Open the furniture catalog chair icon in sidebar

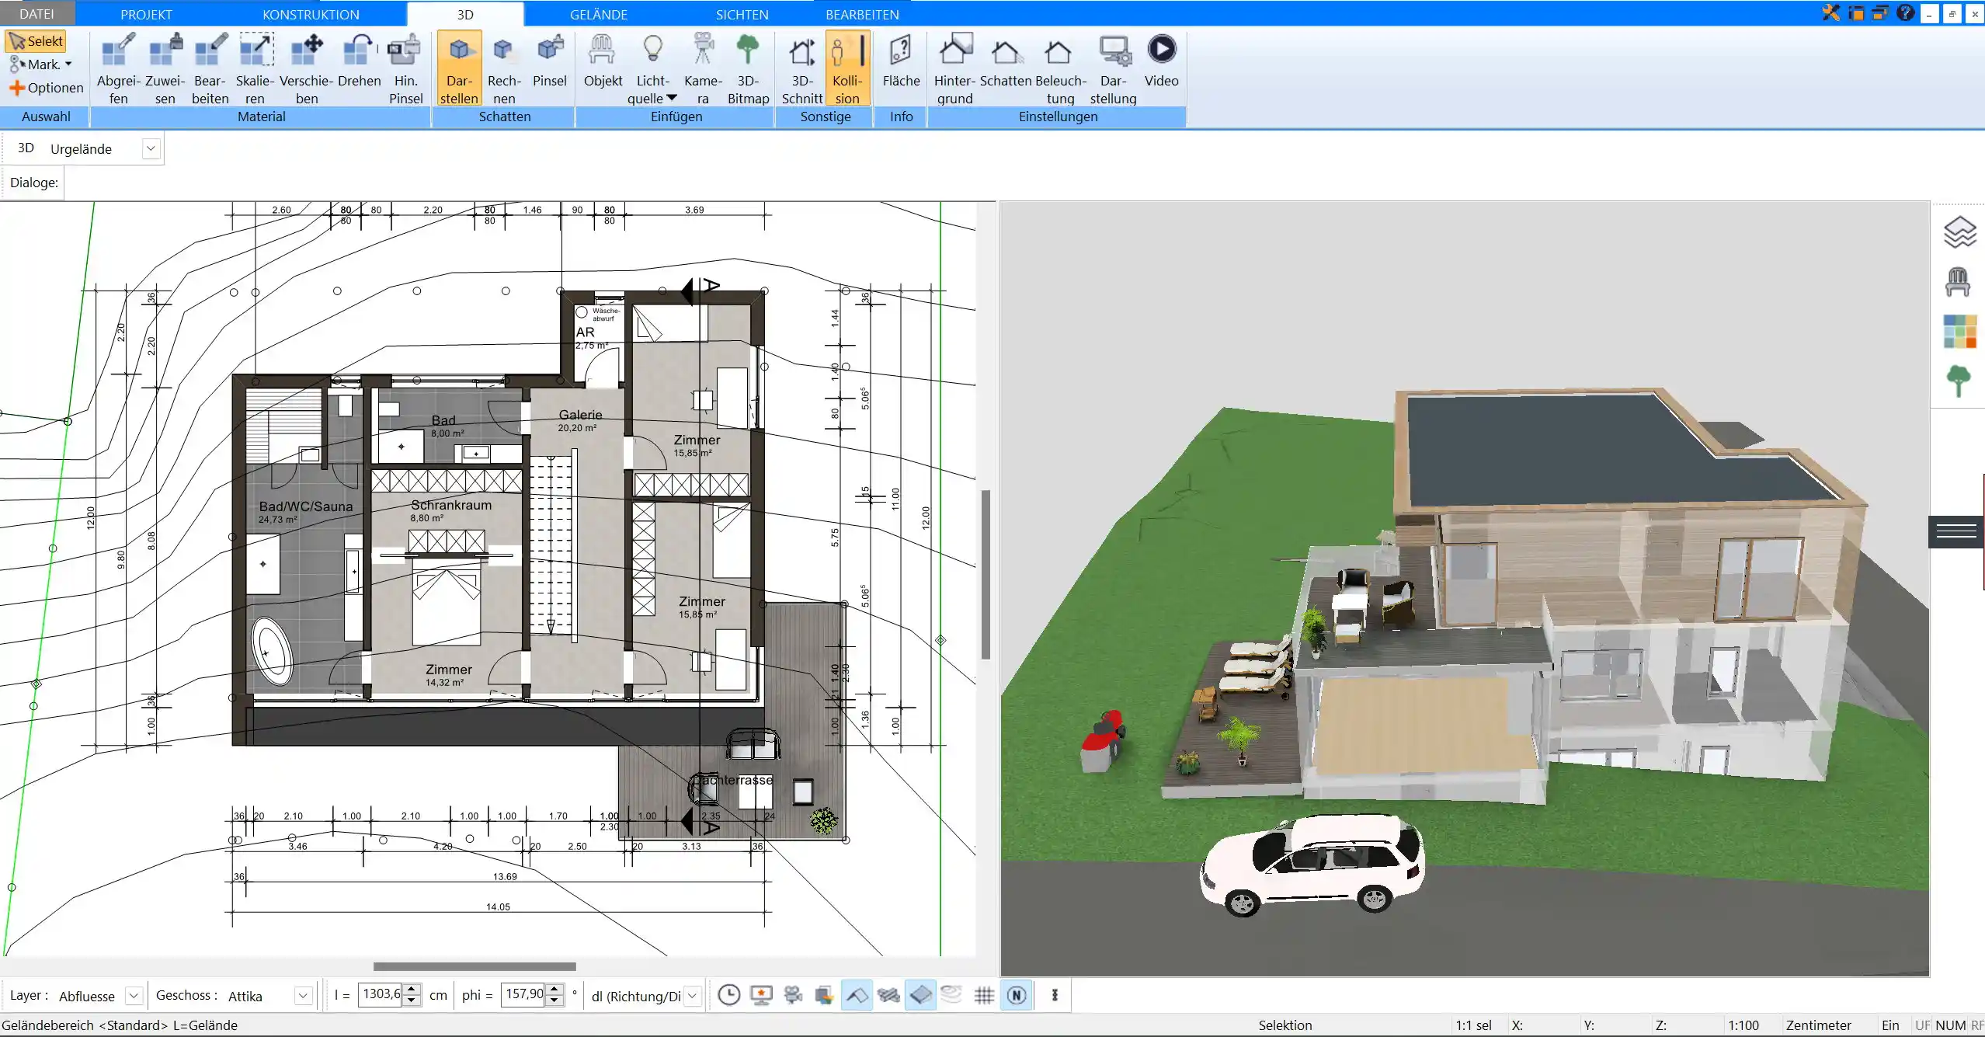pyautogui.click(x=1958, y=282)
